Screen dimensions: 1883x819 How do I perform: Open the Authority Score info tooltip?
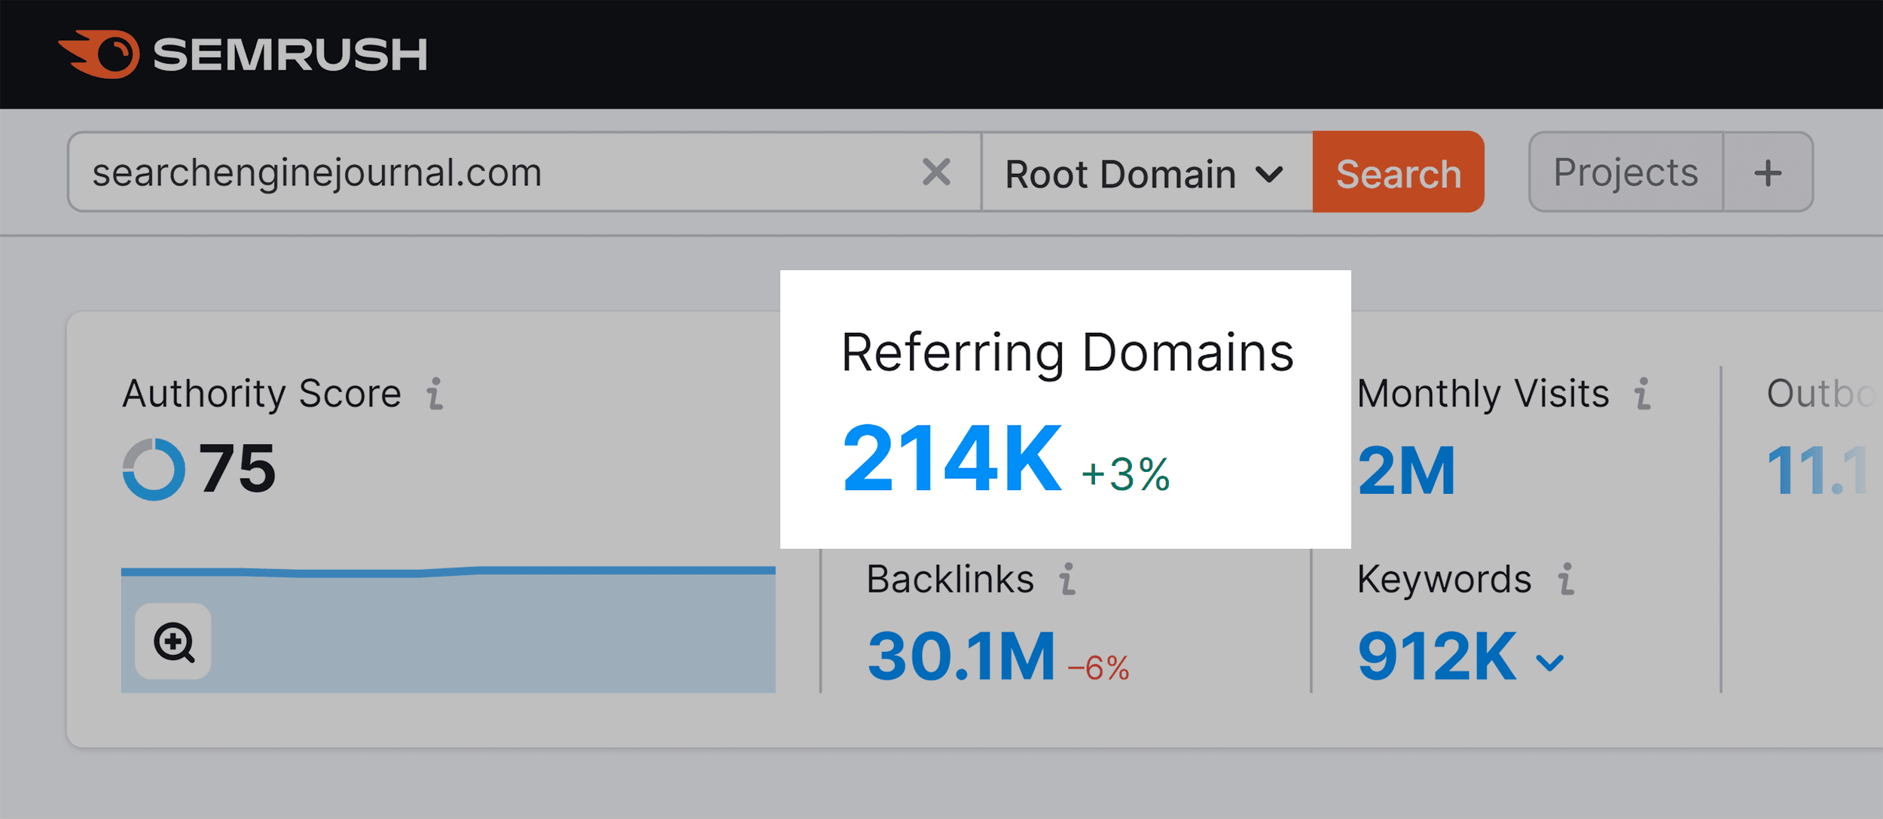tap(434, 392)
